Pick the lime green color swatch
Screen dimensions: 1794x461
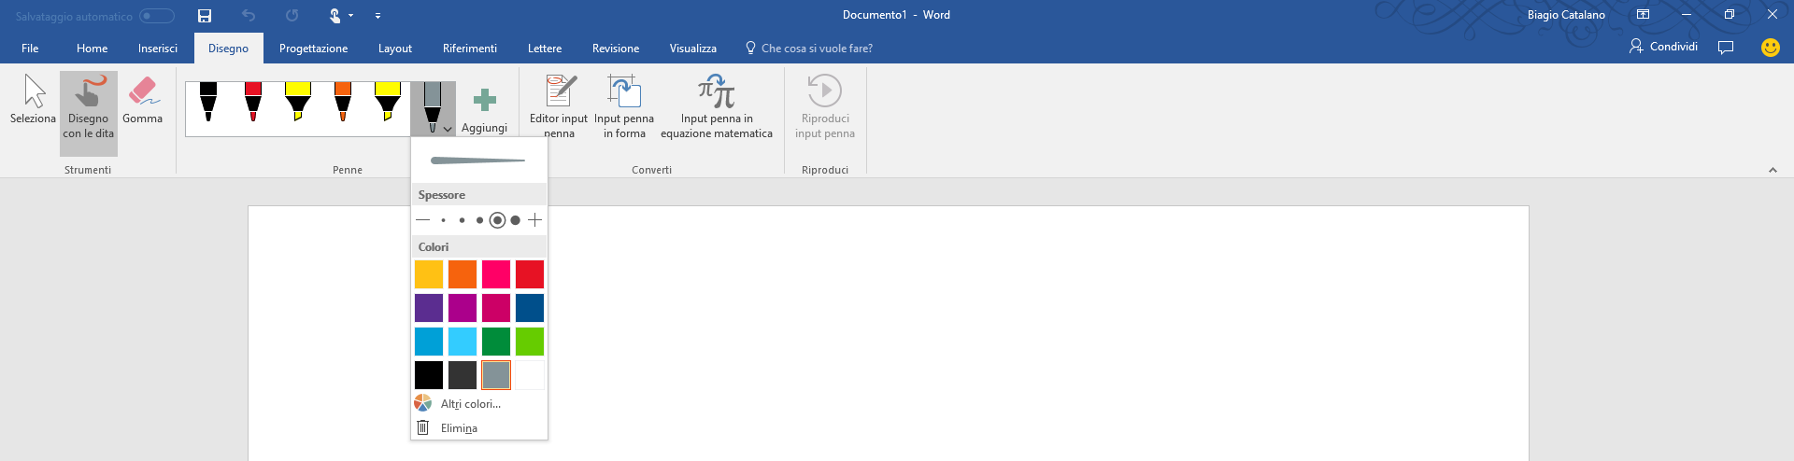click(x=530, y=342)
